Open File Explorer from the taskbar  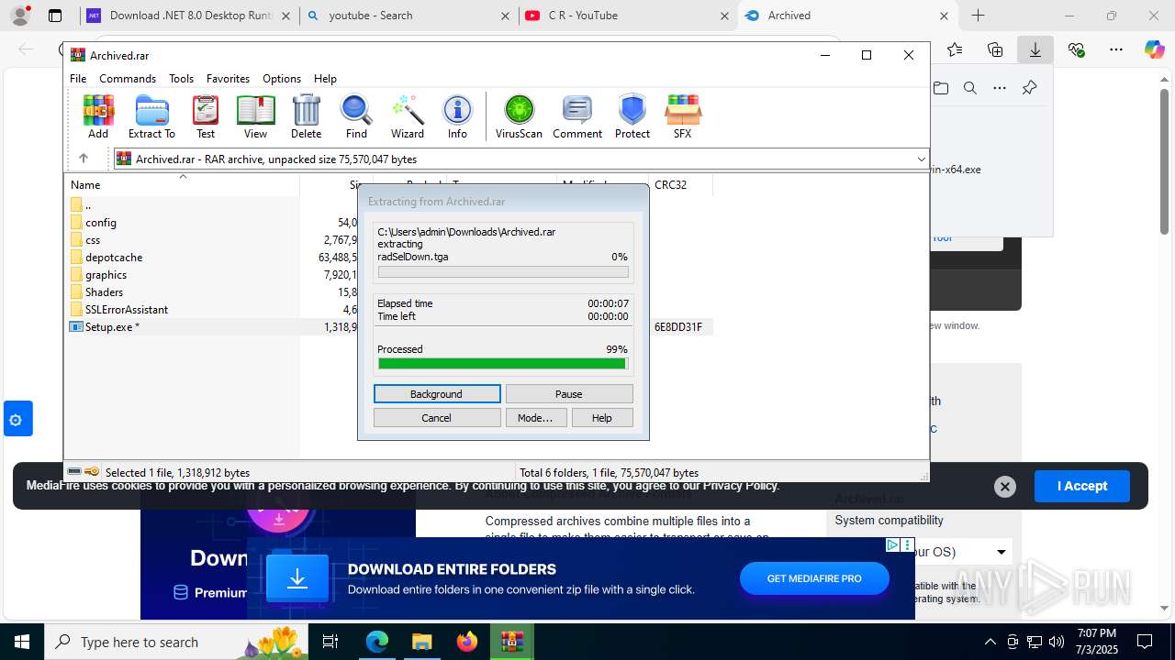(421, 642)
